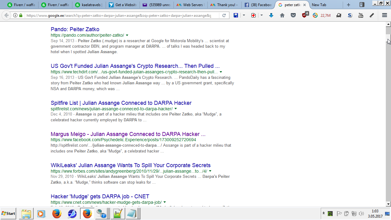This screenshot has width=391, height=220.
Task: Open the Notepad taskbar icon
Action: (x=131, y=214)
